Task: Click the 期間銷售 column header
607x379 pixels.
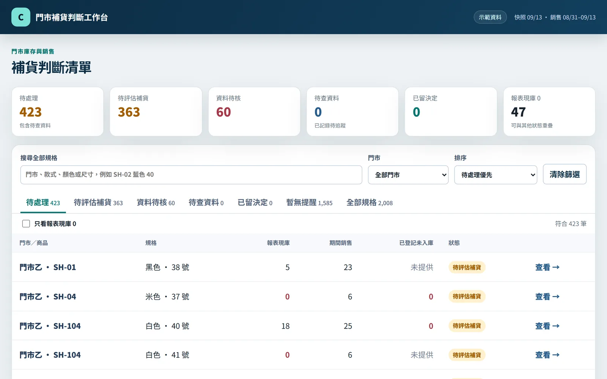Action: (341, 243)
